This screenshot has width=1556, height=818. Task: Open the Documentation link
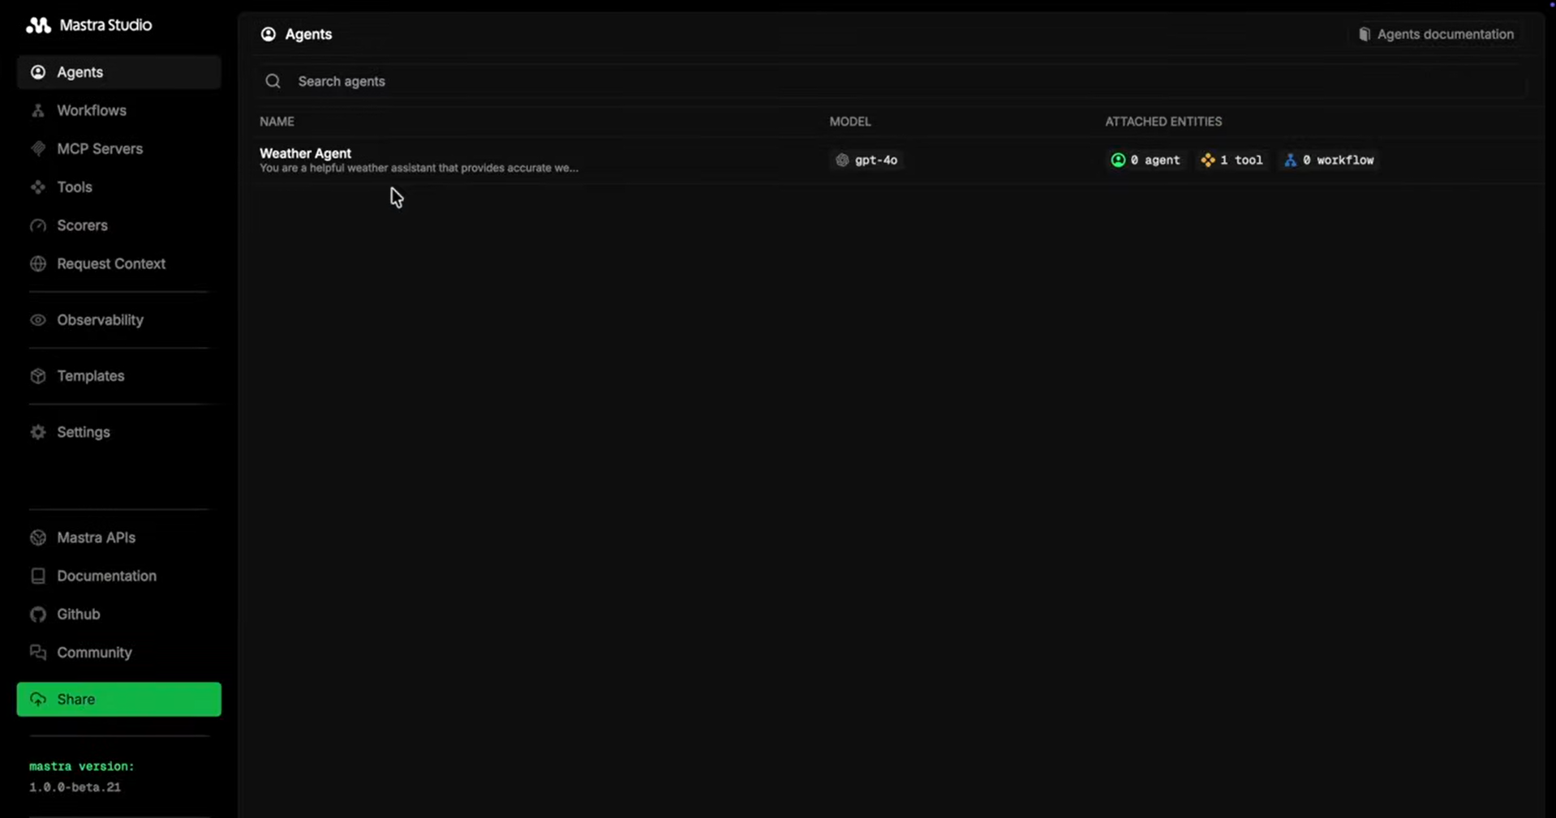[x=119, y=576]
